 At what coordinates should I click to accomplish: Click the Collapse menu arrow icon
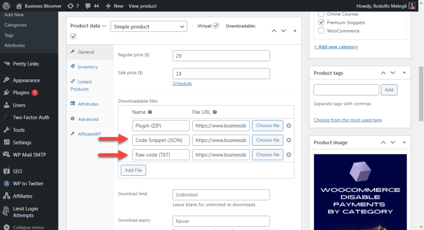click(7, 227)
